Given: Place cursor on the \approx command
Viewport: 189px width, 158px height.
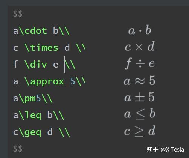Looking at the screenshot, I should tap(44, 81).
